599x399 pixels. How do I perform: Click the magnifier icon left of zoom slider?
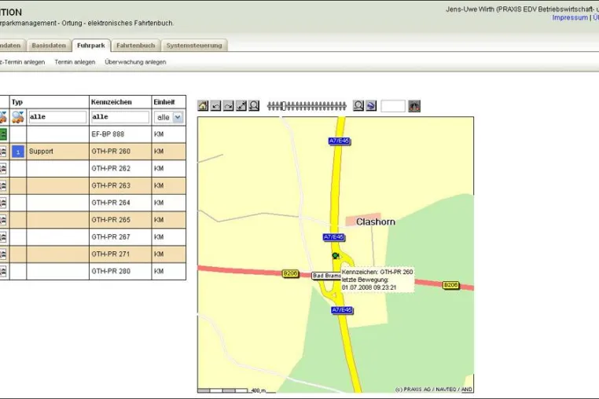point(254,106)
